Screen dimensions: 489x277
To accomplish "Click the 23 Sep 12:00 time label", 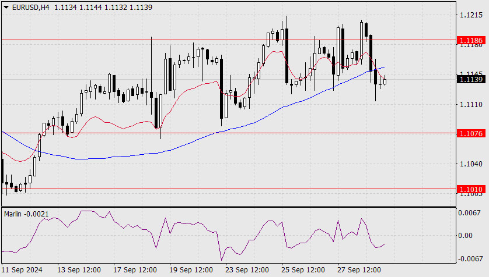I will (247, 269).
